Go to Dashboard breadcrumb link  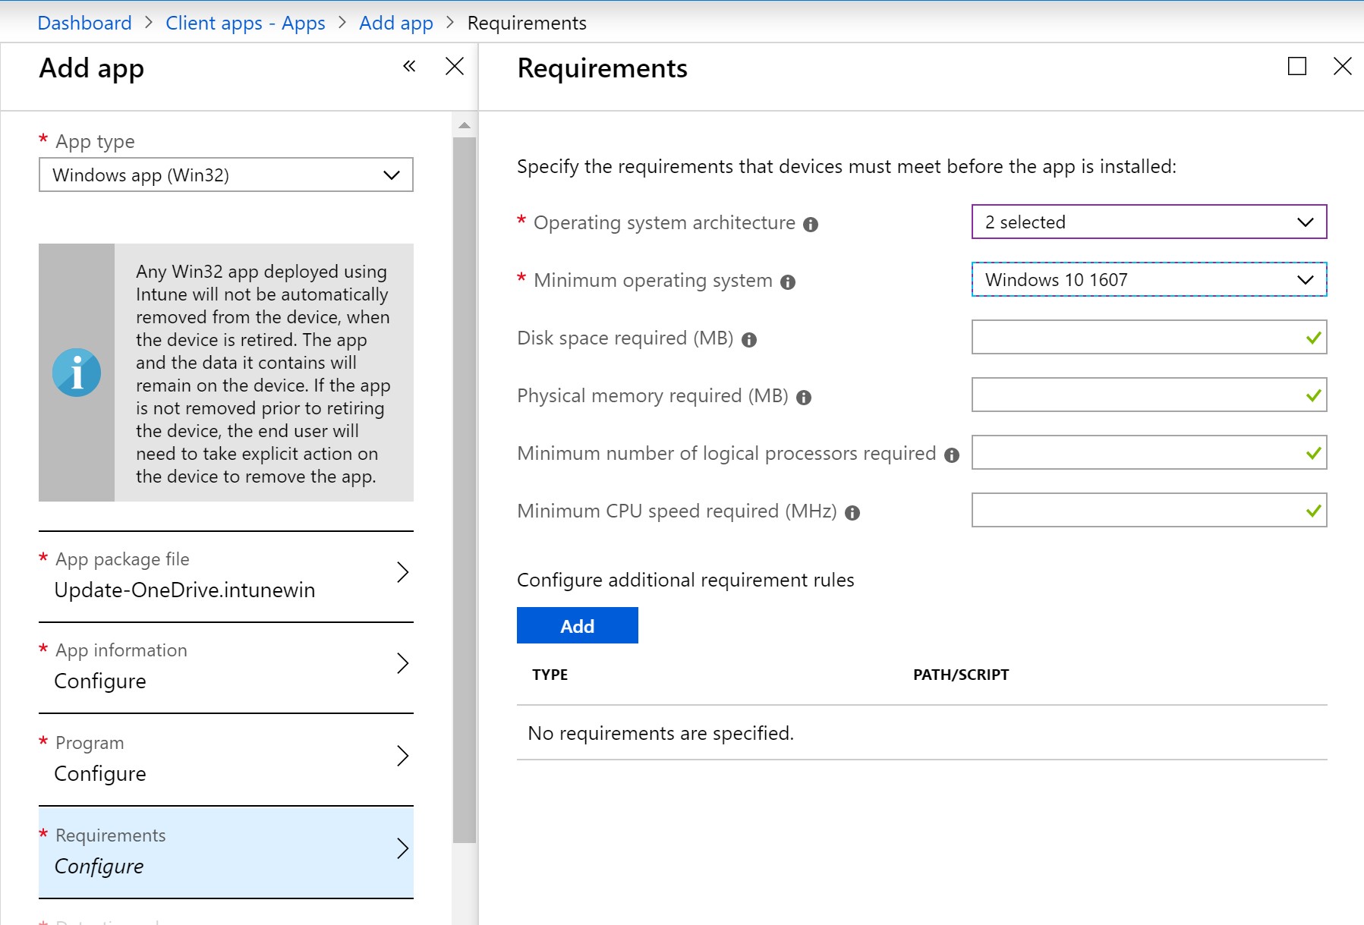(84, 24)
